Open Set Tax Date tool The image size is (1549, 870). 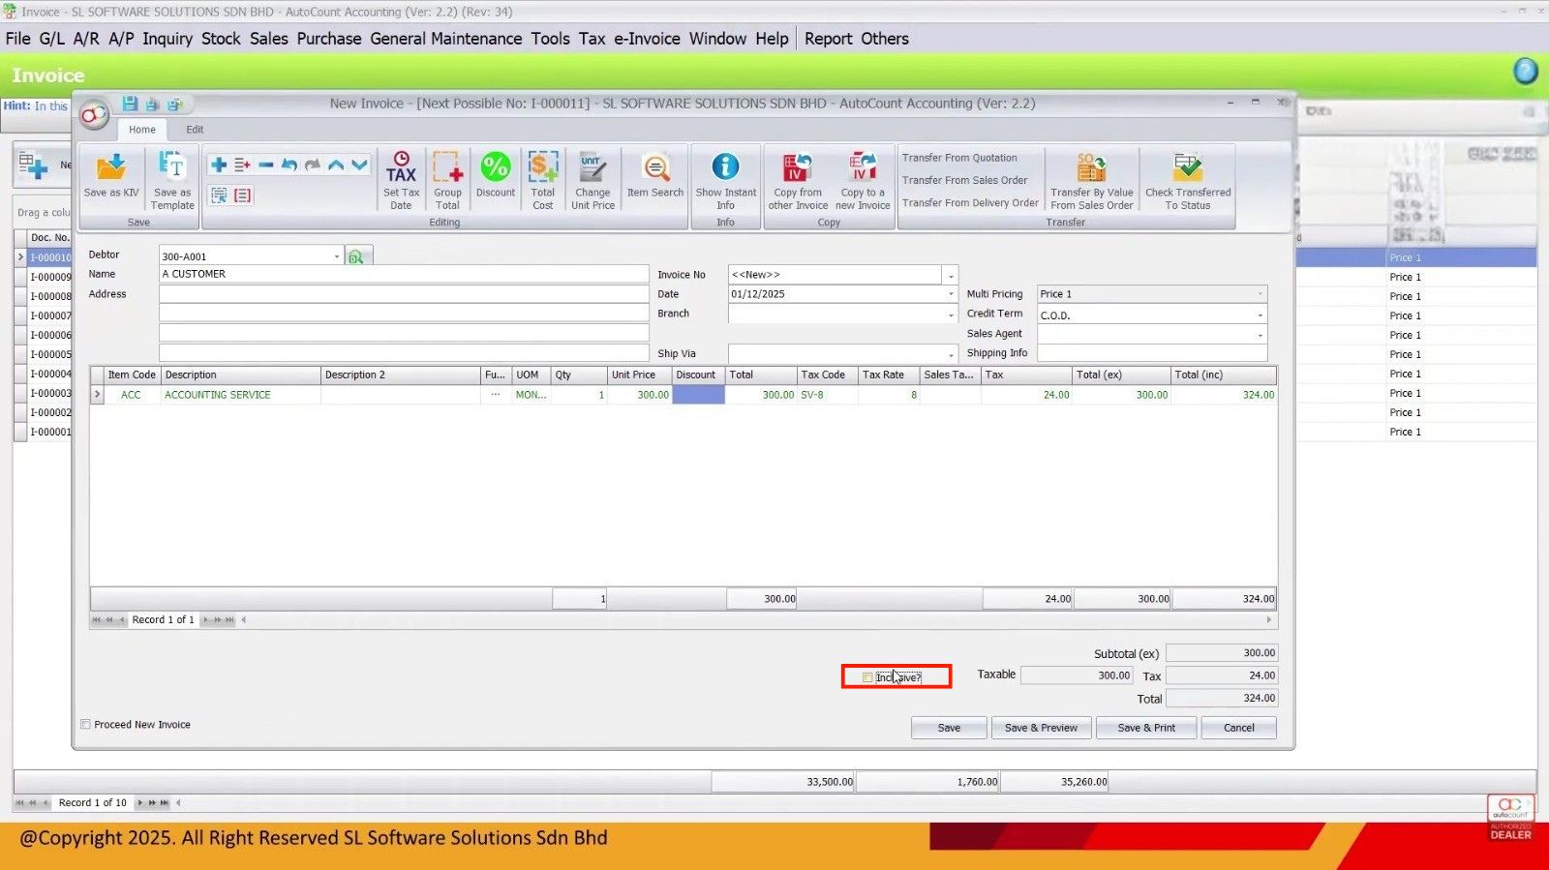click(x=401, y=181)
